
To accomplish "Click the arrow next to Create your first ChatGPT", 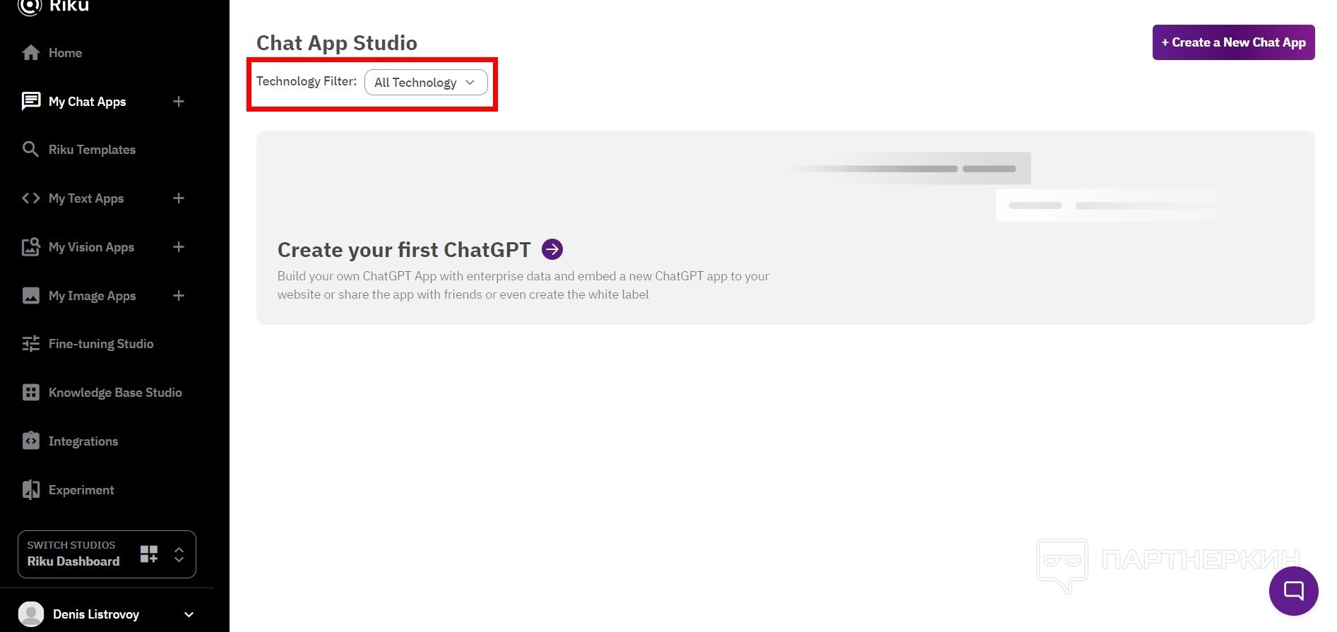I will coord(552,249).
